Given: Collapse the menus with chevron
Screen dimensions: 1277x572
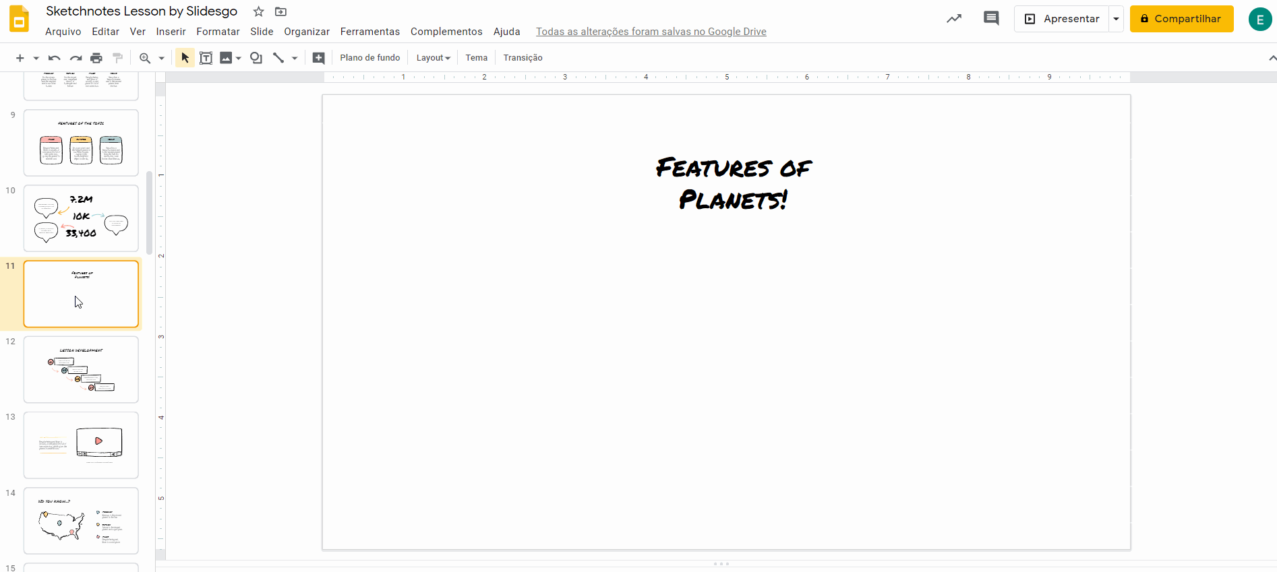Looking at the screenshot, I should pos(1272,58).
